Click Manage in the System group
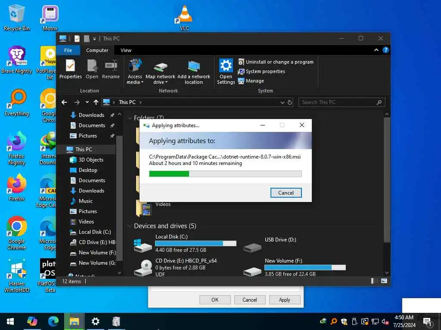This screenshot has height=330, width=441. [251, 81]
